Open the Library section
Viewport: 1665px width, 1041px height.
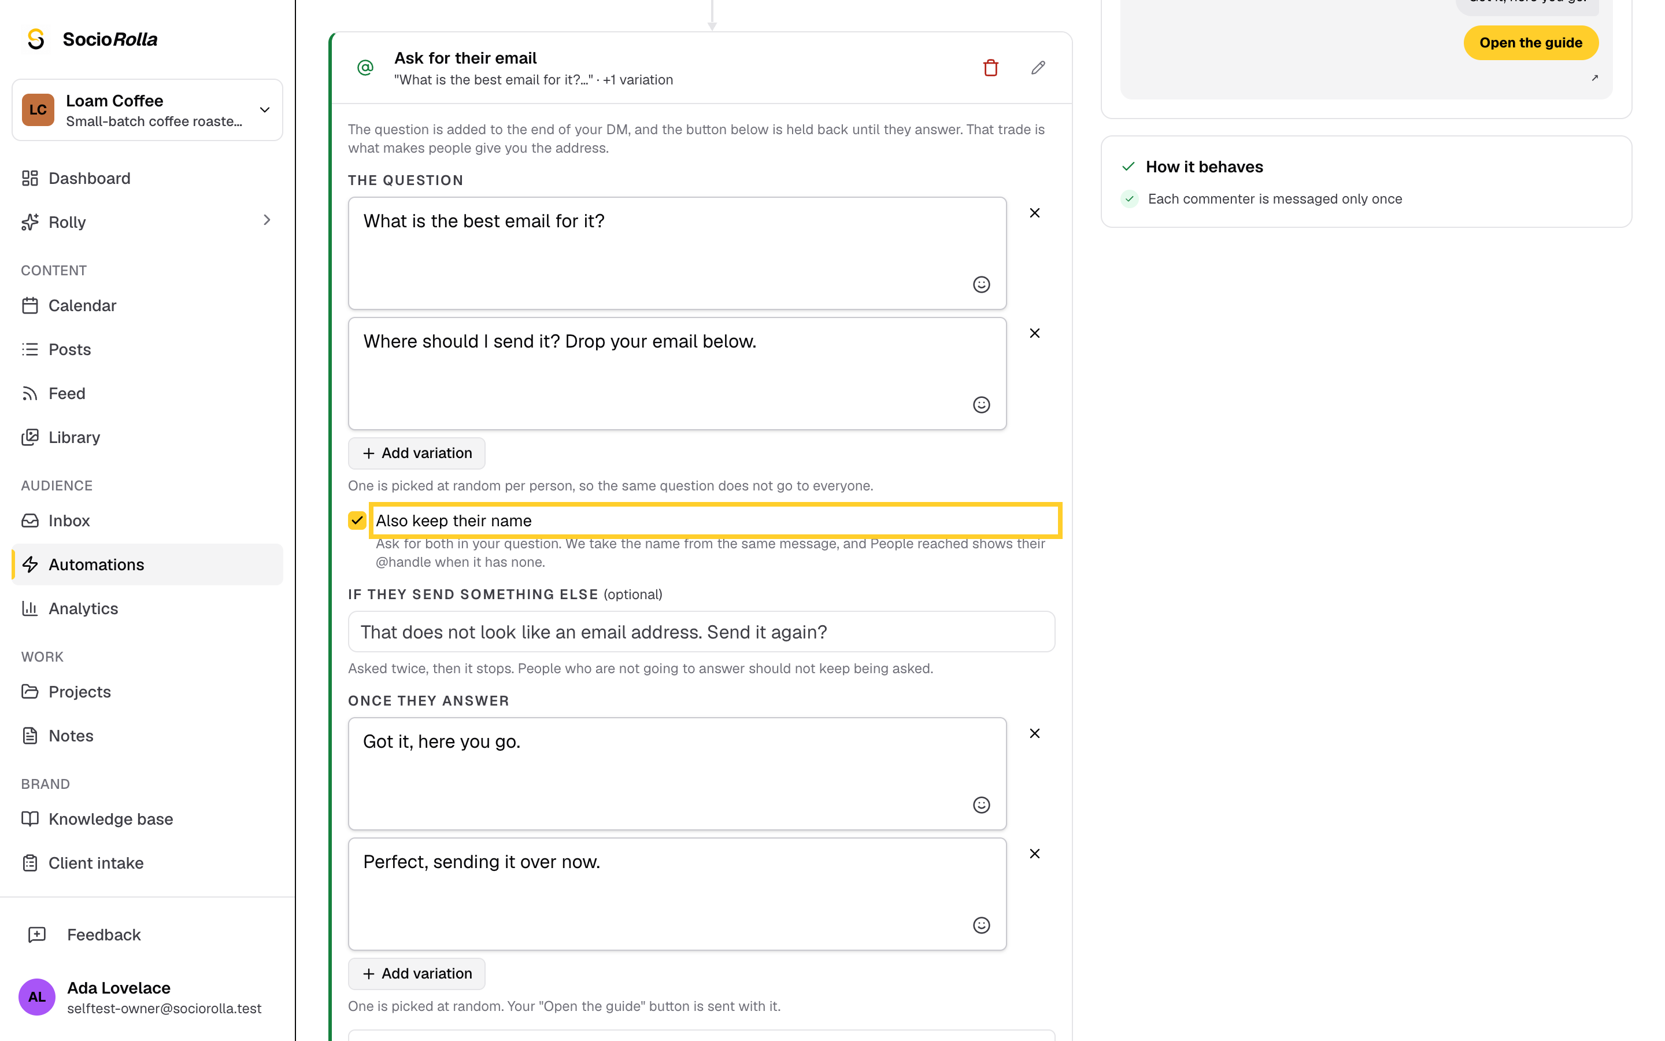(x=147, y=438)
